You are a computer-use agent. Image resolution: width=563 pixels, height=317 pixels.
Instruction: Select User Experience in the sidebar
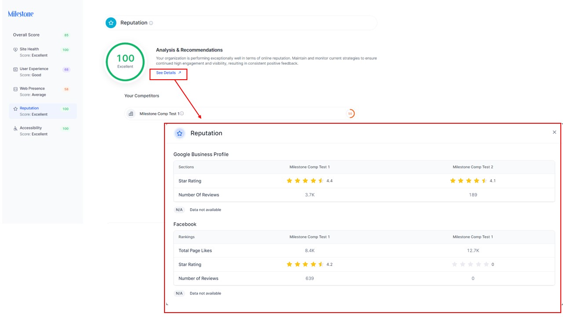(x=43, y=72)
